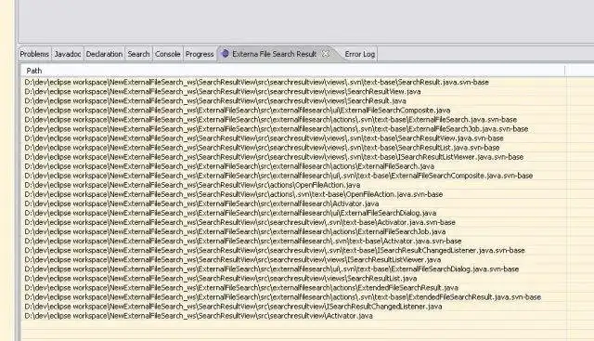Select the ui\ExternalFileSearchComposite.java row
Image resolution: width=594 pixels, height=341 pixels.
click(x=292, y=110)
